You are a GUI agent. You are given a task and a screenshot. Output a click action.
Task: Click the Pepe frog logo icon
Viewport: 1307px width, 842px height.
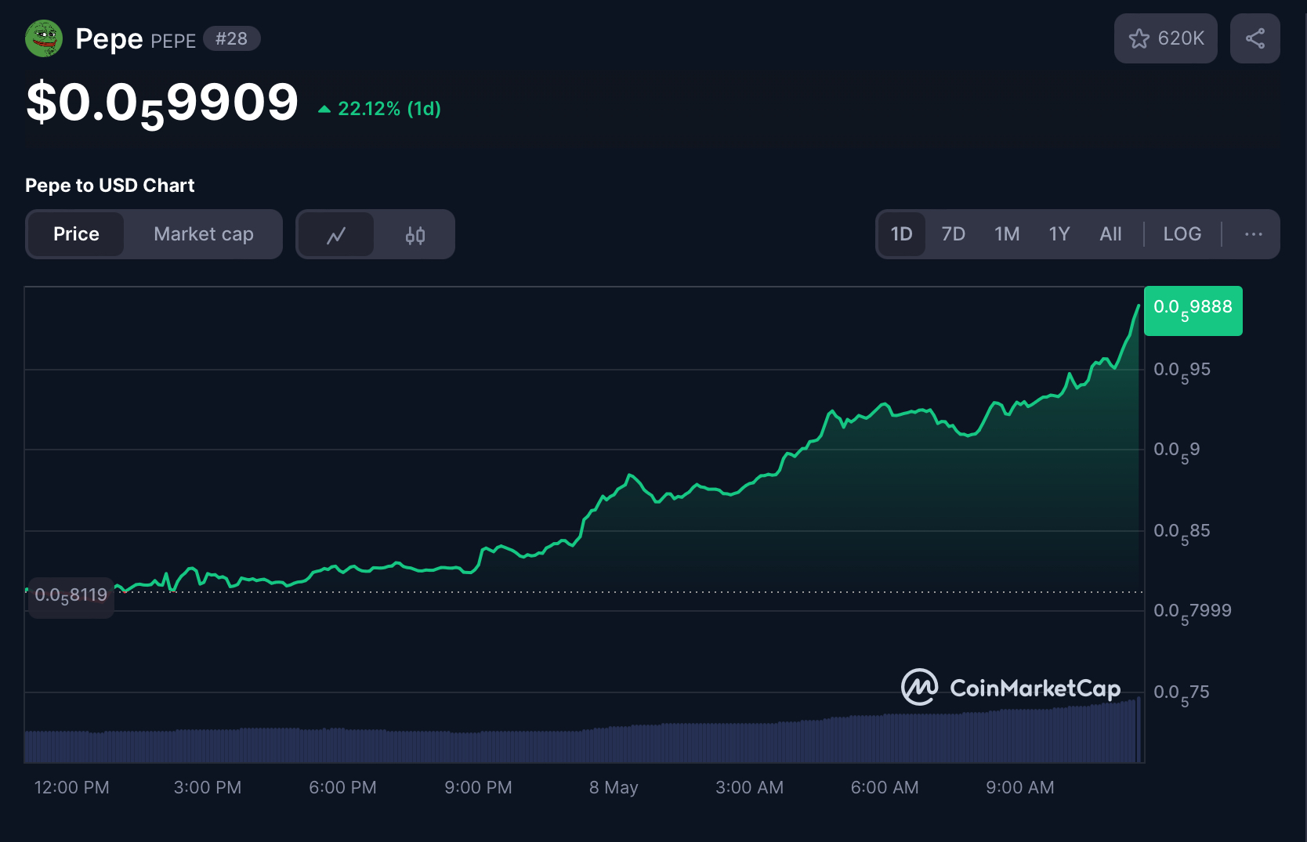pyautogui.click(x=44, y=38)
